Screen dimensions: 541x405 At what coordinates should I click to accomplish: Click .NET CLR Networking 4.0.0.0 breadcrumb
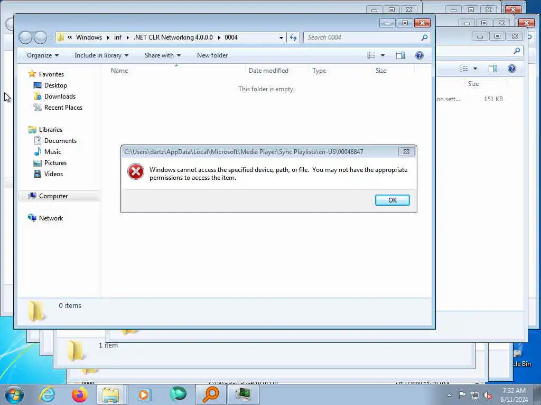(173, 37)
